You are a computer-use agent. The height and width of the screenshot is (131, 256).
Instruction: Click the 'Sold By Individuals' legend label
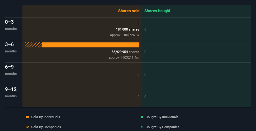point(46,117)
